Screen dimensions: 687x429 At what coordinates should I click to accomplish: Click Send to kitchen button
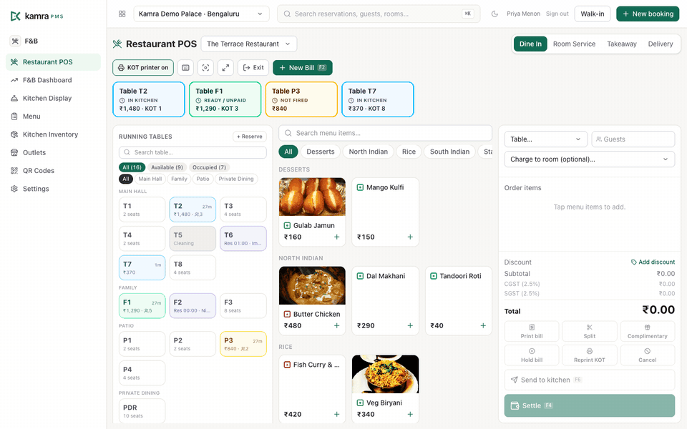[590, 380]
